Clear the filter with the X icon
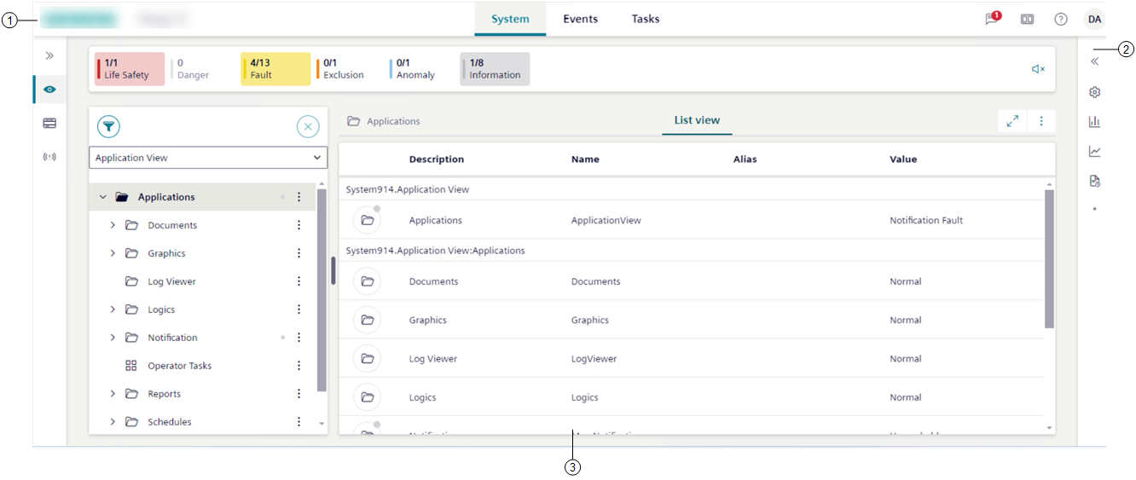 point(308,127)
